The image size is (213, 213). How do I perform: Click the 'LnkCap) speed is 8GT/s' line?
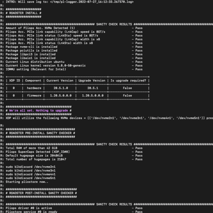pyautogui.click(x=55, y=32)
